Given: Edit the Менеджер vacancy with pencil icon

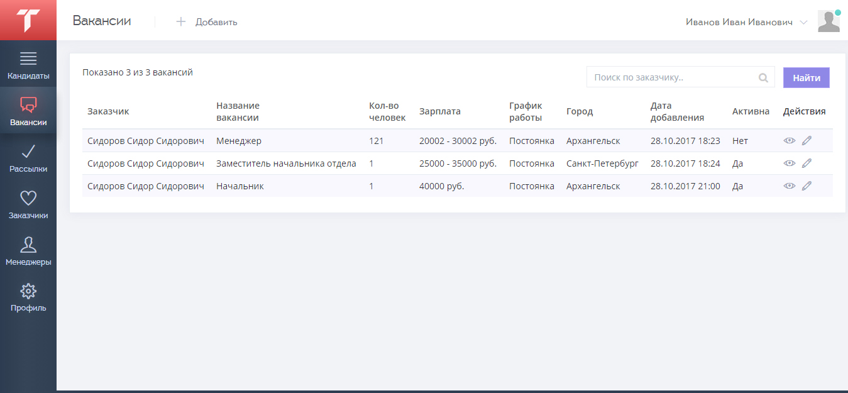Looking at the screenshot, I should (x=807, y=141).
